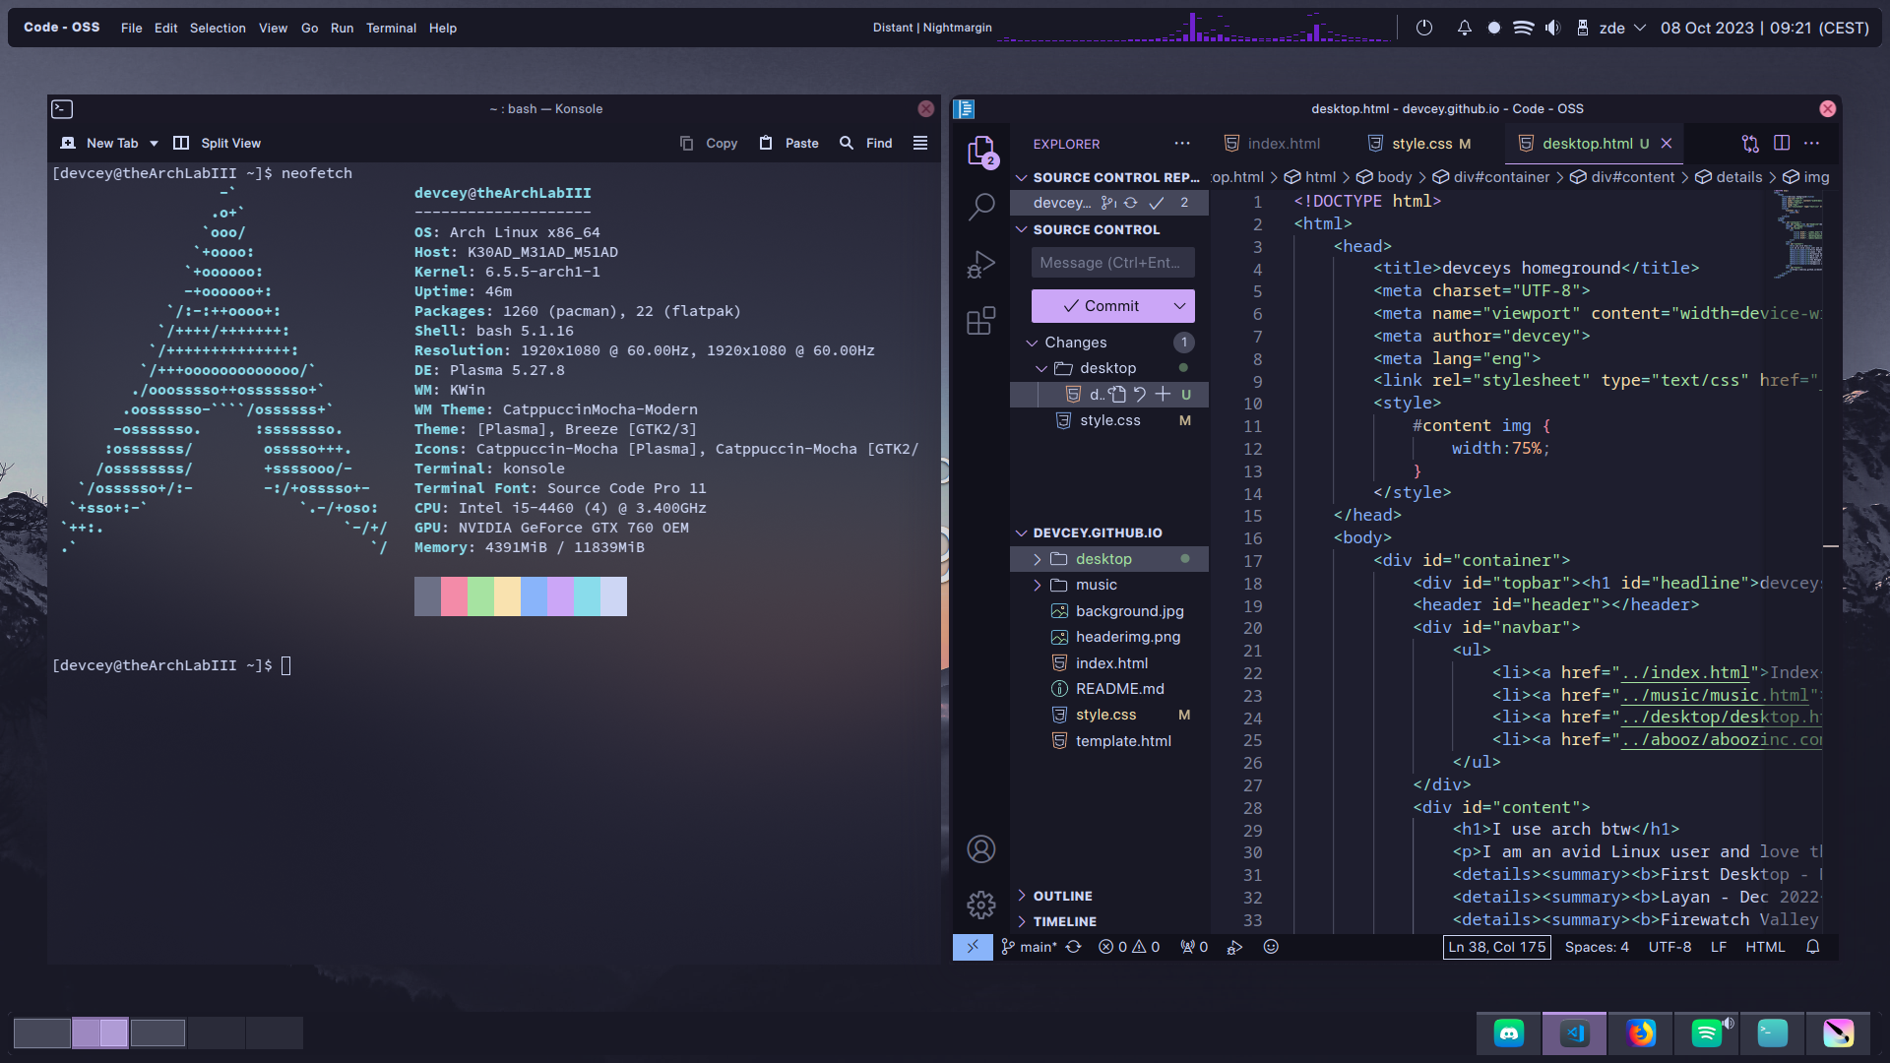This screenshot has width=1890, height=1063.
Task: Switch to the style.css editor tab
Action: point(1419,144)
